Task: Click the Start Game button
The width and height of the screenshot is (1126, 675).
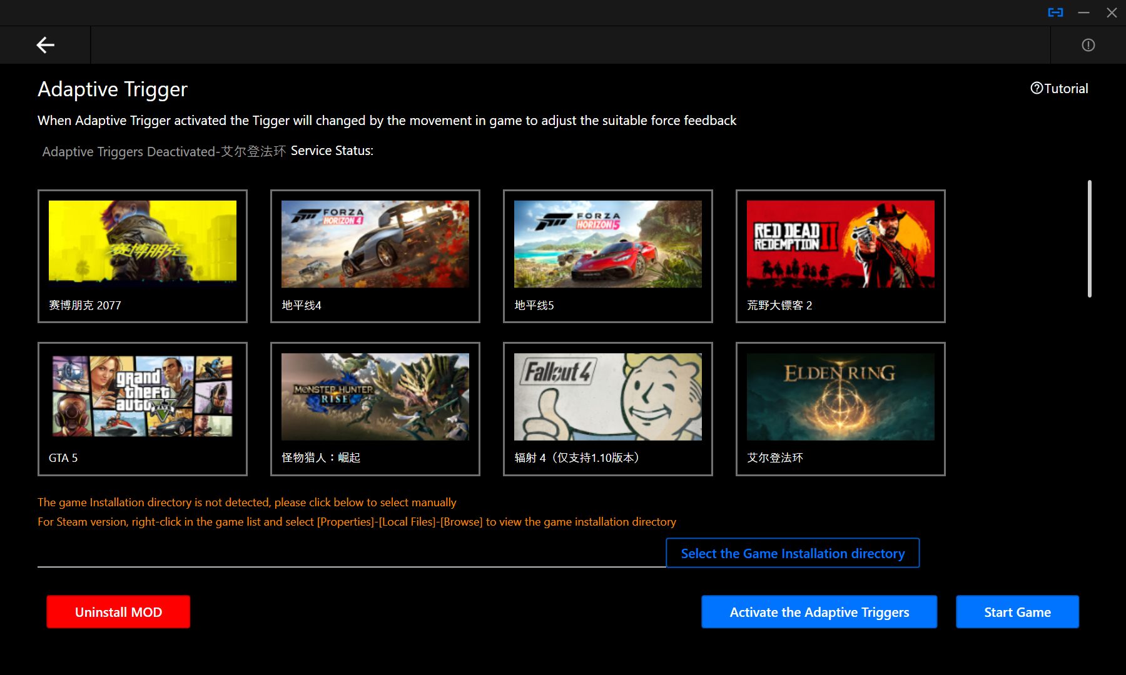Action: 1018,612
